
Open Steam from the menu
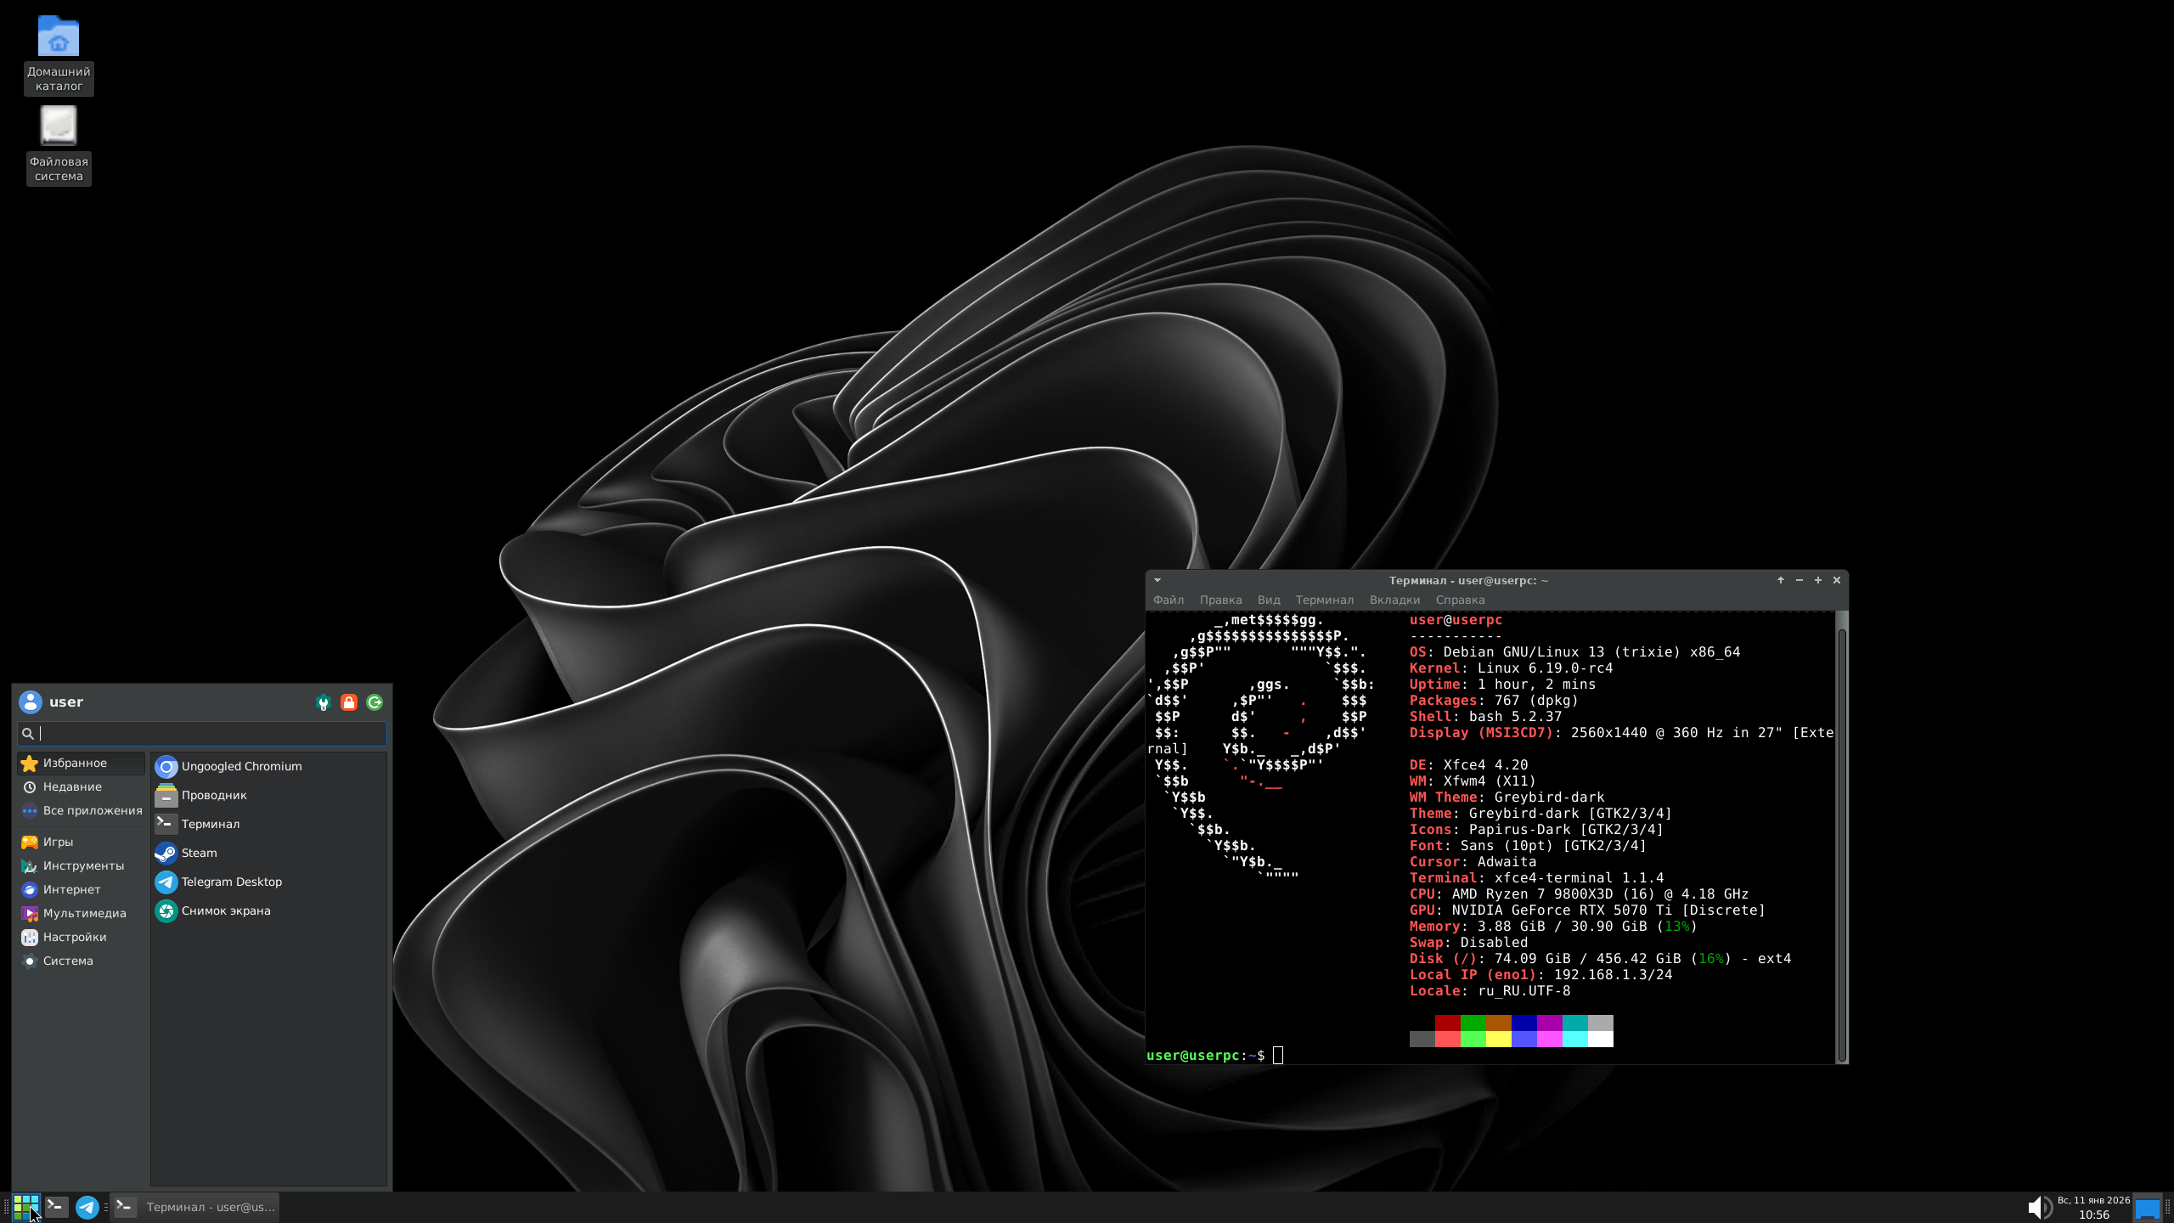point(199,853)
